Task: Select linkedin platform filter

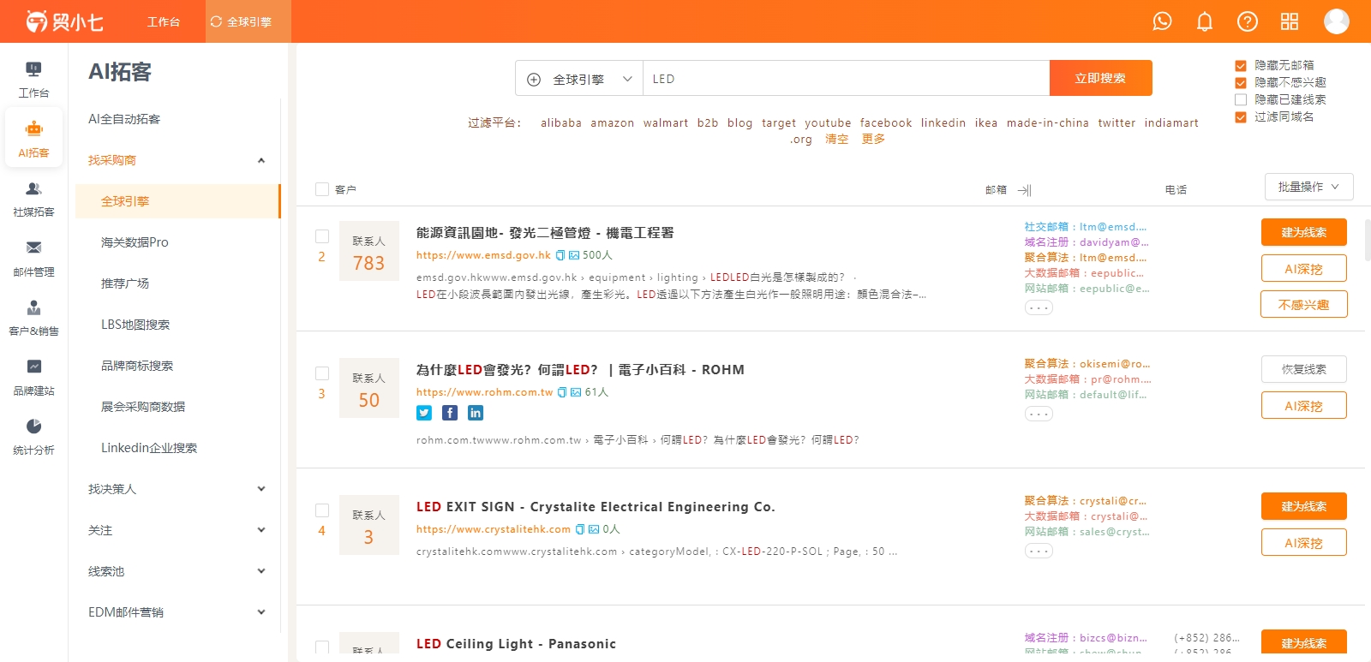Action: coord(943,123)
